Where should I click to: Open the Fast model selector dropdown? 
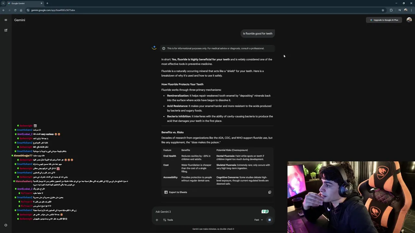pos(259,220)
